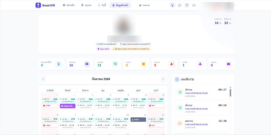This screenshot has height=135, width=271.
Task: Open the purple ประชุม meeting event on day 31
Action: (67, 106)
